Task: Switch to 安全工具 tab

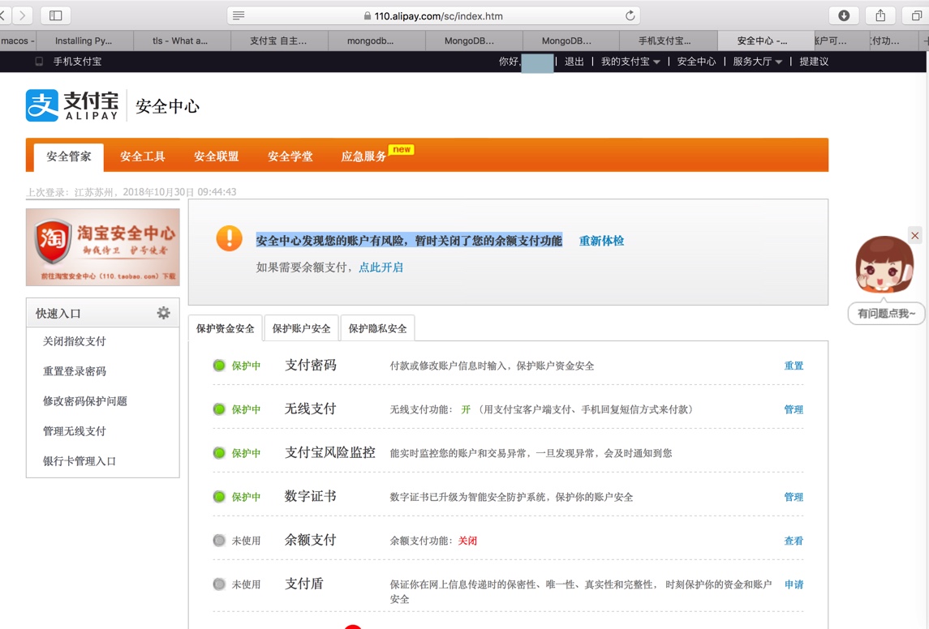Action: tap(143, 156)
